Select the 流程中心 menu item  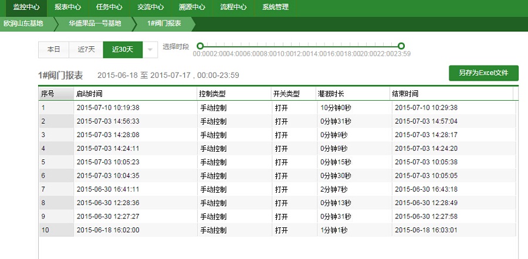click(233, 7)
